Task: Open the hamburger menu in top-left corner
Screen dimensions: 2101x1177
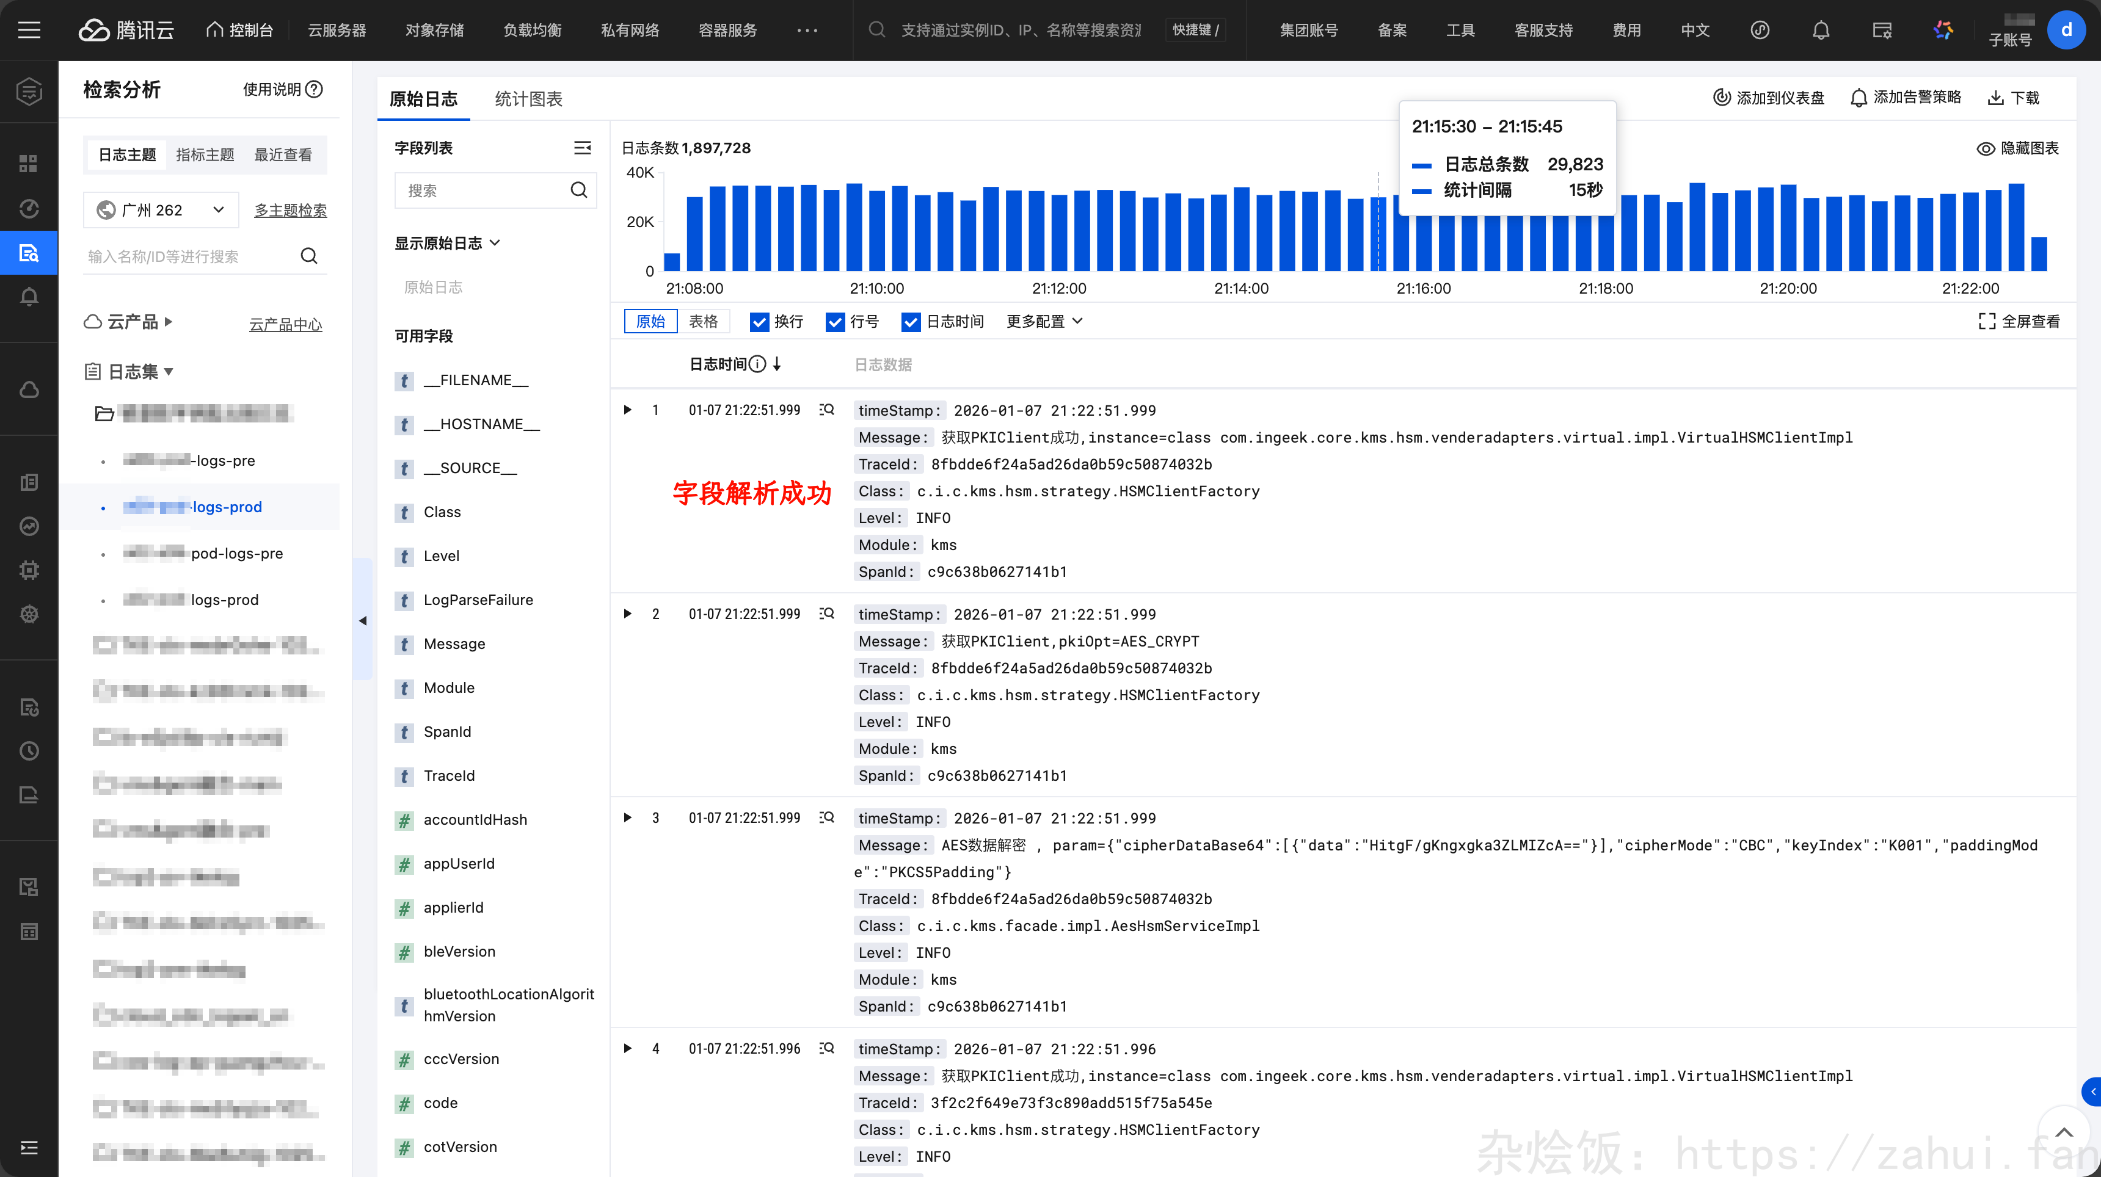Action: [x=29, y=30]
